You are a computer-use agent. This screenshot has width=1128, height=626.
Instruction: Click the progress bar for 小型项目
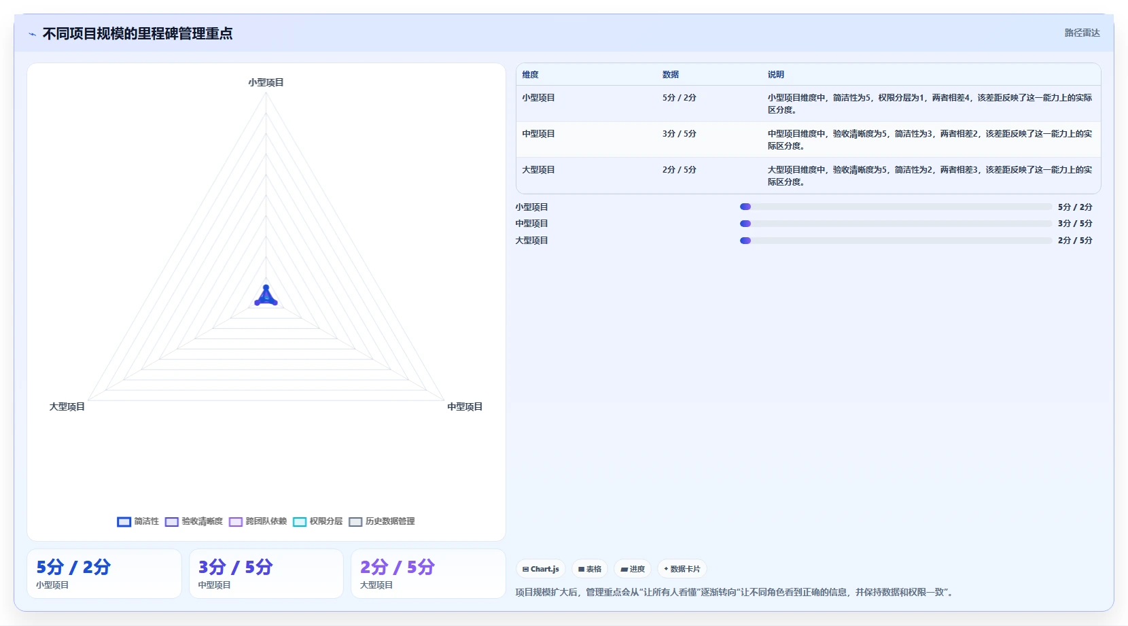tap(896, 207)
